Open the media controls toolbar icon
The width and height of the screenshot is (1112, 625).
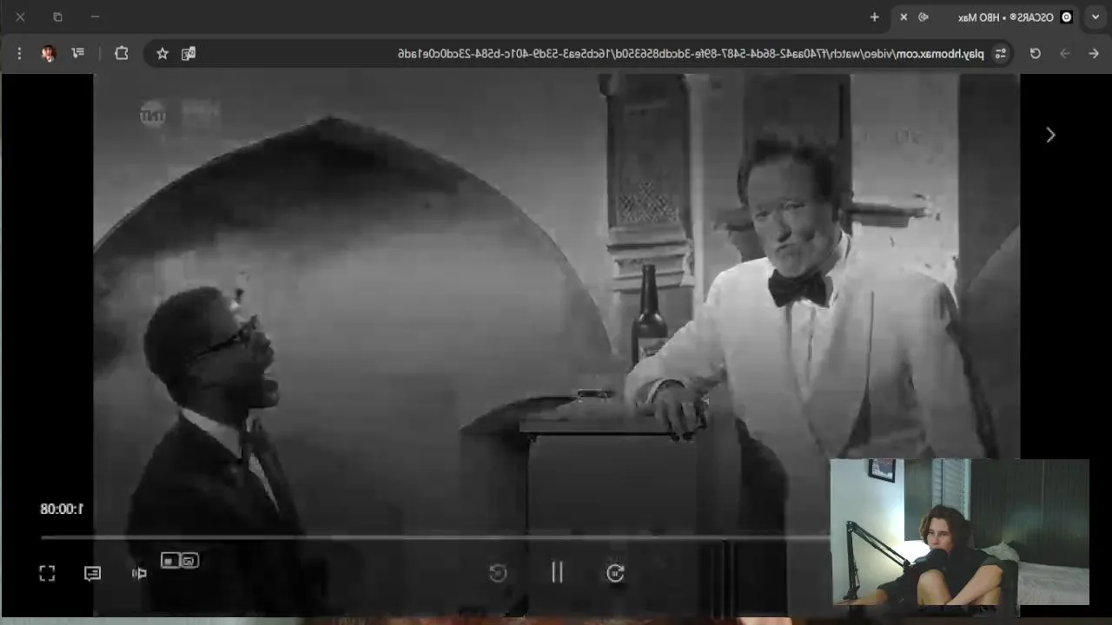(78, 53)
